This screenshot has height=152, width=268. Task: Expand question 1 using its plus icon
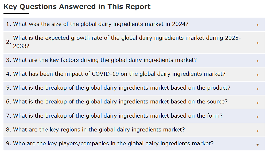point(258,25)
